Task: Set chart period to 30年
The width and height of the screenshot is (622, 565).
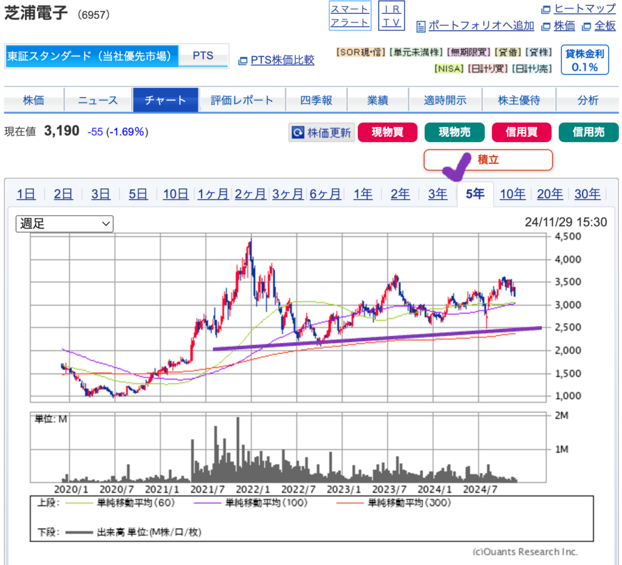Action: pyautogui.click(x=587, y=194)
